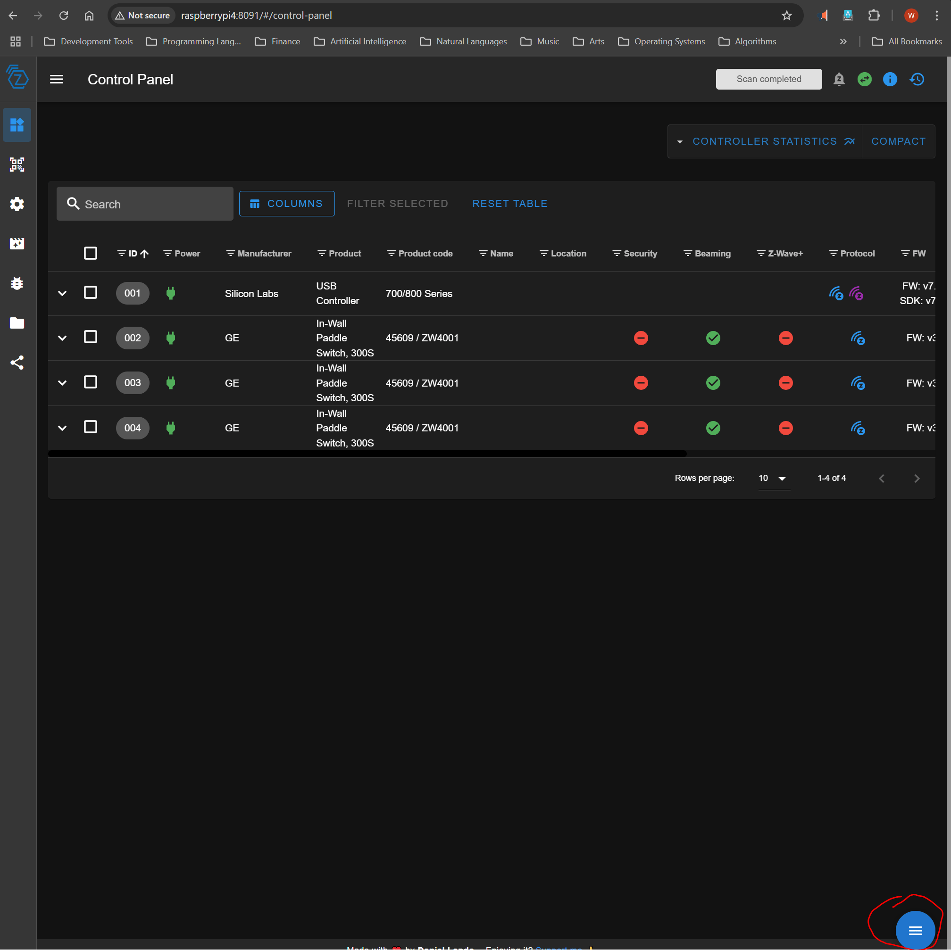Open the Settings gear in sidebar
Screen dimensions: 951x950
(x=17, y=204)
